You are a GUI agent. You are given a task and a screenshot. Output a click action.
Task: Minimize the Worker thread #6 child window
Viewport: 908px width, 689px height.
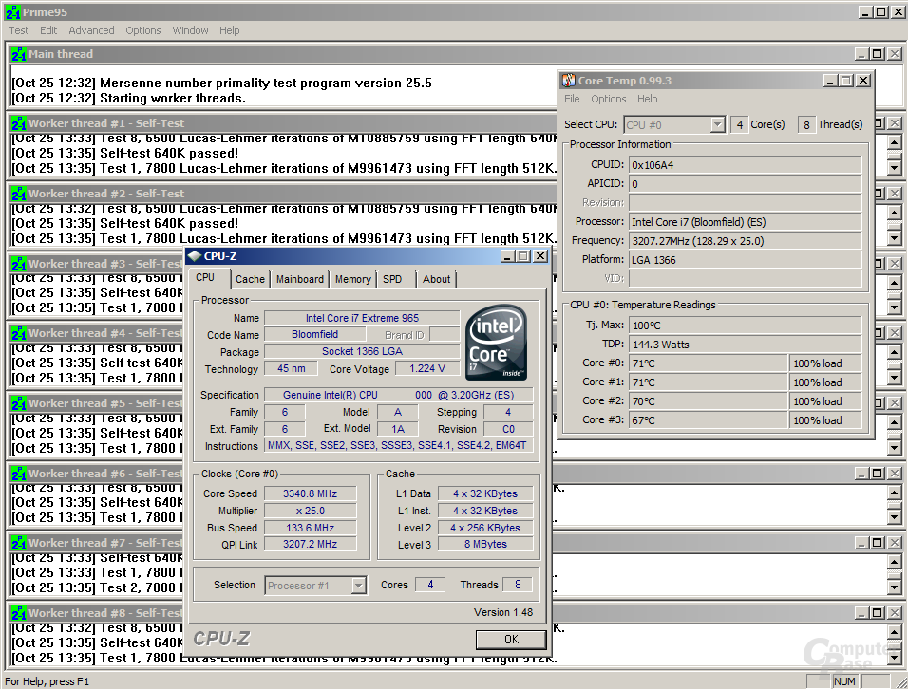tap(861, 474)
